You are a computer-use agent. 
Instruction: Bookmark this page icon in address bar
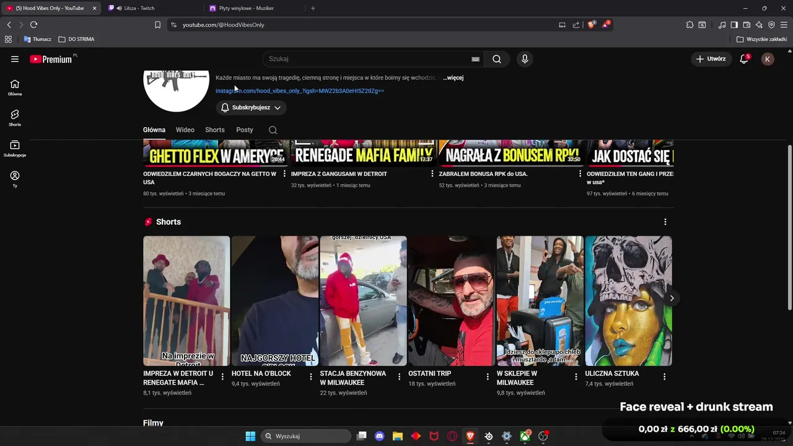coord(157,25)
